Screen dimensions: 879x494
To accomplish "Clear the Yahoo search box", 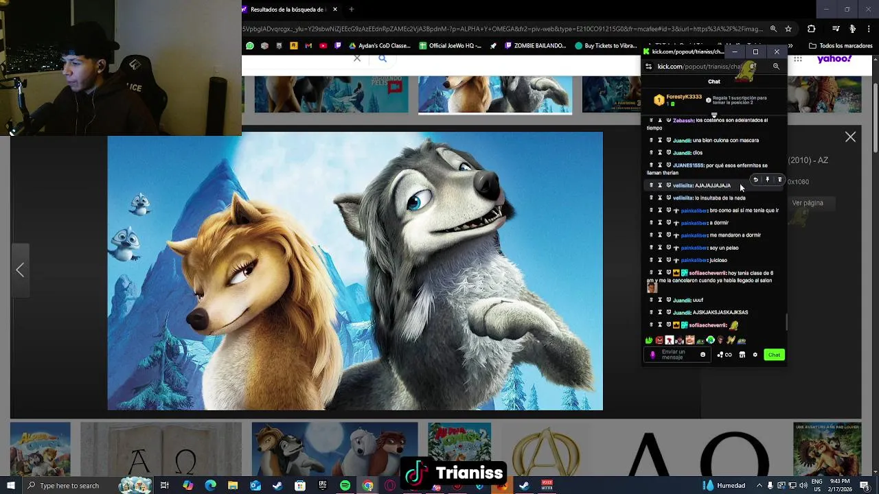I will tap(357, 58).
